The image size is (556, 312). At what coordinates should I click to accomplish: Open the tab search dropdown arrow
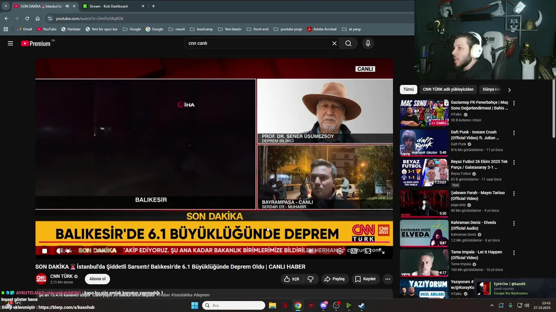pyautogui.click(x=5, y=6)
